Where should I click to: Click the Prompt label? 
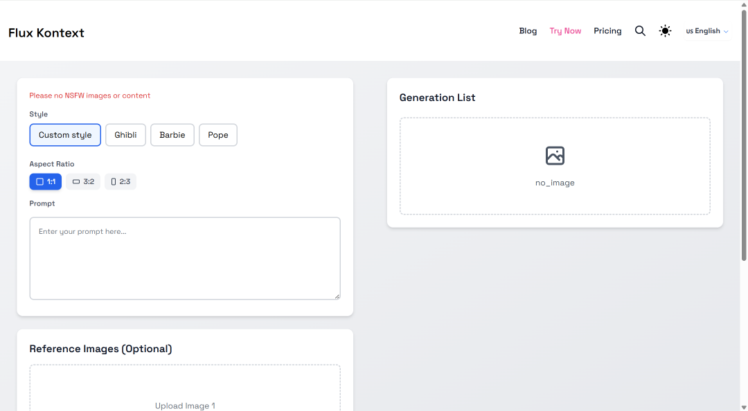(42, 203)
